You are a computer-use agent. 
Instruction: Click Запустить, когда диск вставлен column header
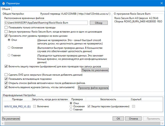[50, 99]
